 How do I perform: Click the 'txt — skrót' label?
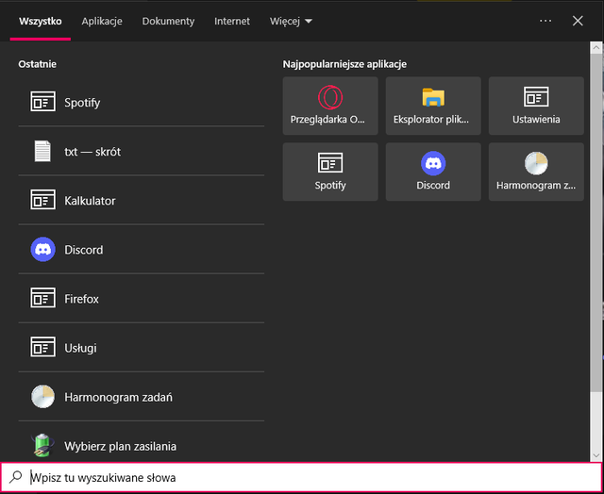(x=92, y=152)
